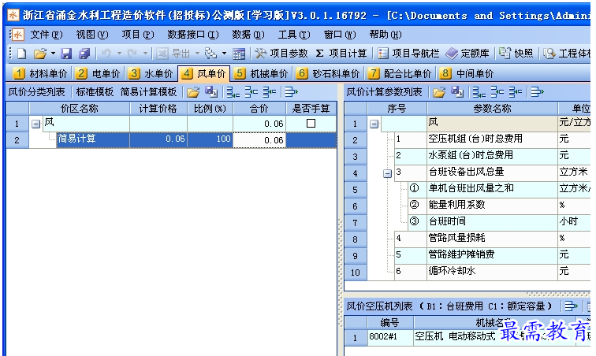Click the 参数名称 column header
Viewport: 596px width, 356px height.
click(492, 109)
